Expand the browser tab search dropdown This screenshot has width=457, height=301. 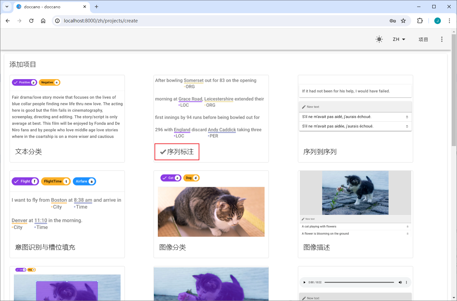7,7
